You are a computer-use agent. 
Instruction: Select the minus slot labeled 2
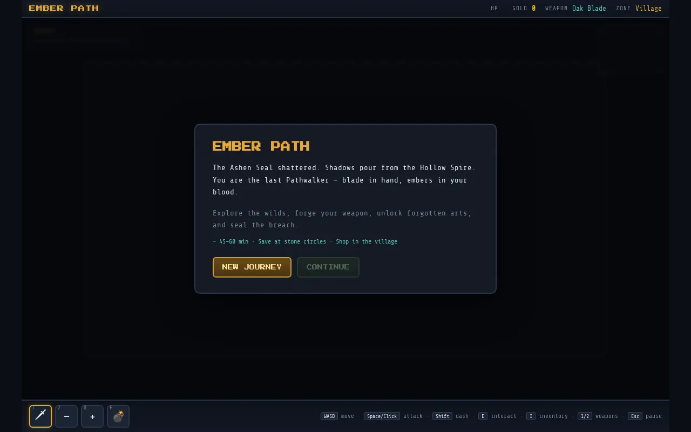[66, 416]
